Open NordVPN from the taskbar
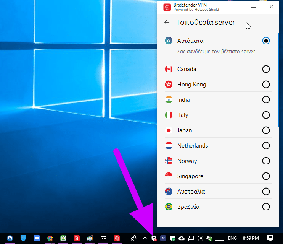Image resolution: width=283 pixels, height=244 pixels. coord(10,238)
